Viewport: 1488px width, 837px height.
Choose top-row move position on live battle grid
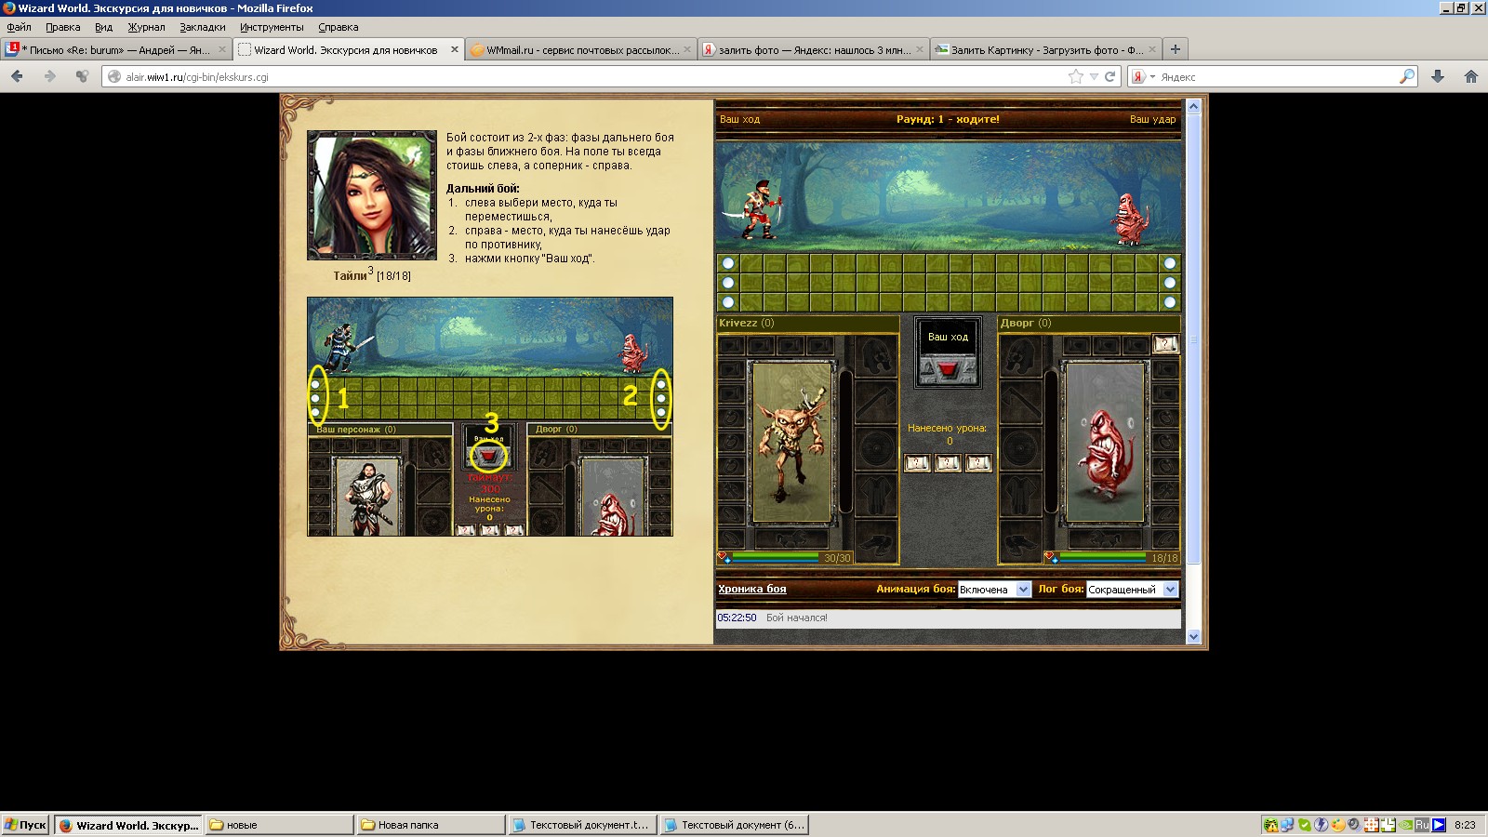pos(728,263)
